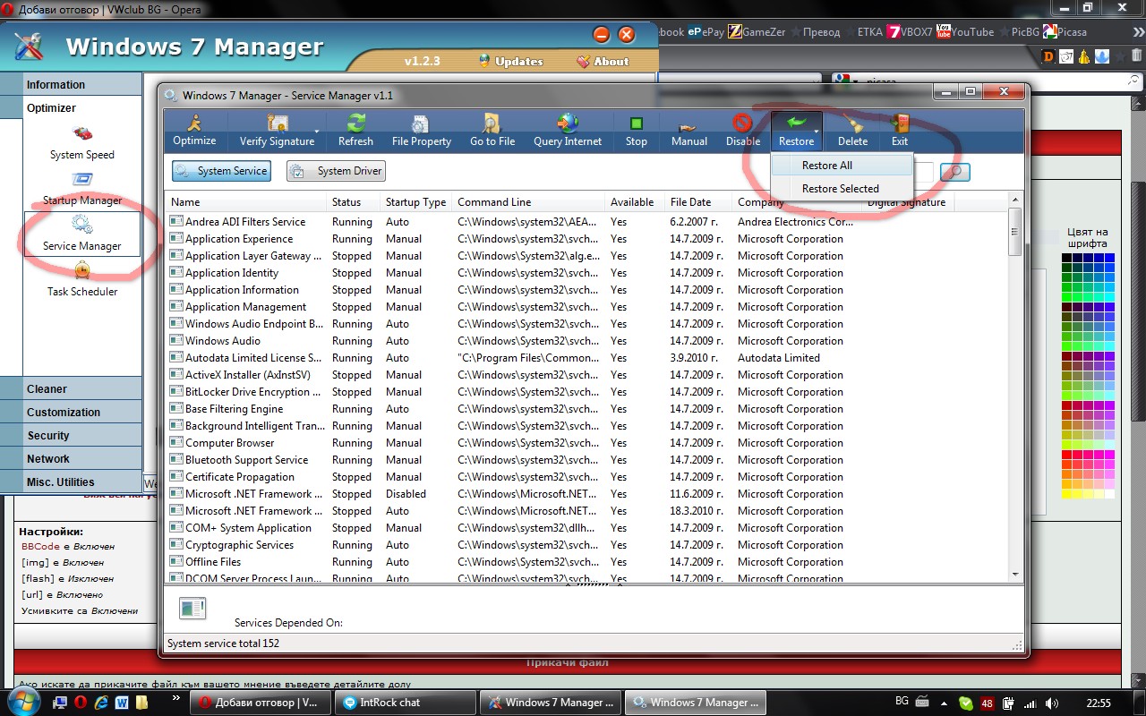Open Verify Signature tool
1146x716 pixels.
click(x=277, y=131)
